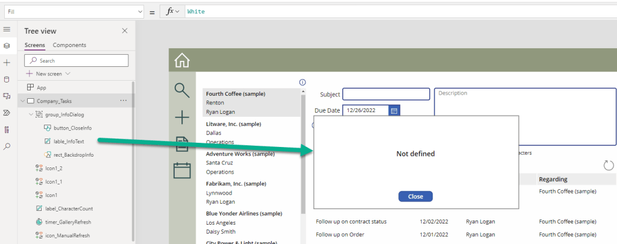617x244 pixels.
Task: Collapse the group_InfoDialog node
Action: tap(31, 114)
